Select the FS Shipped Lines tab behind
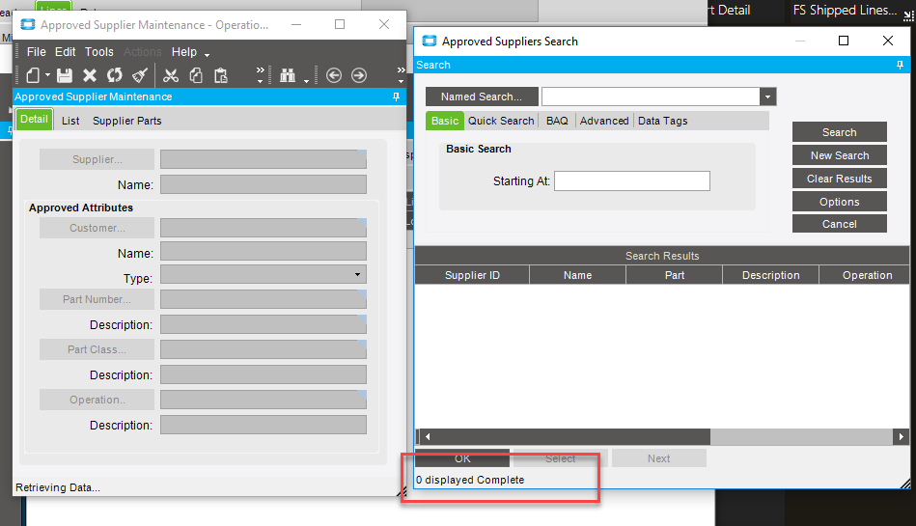Viewport: 916px width, 526px height. coord(845,10)
